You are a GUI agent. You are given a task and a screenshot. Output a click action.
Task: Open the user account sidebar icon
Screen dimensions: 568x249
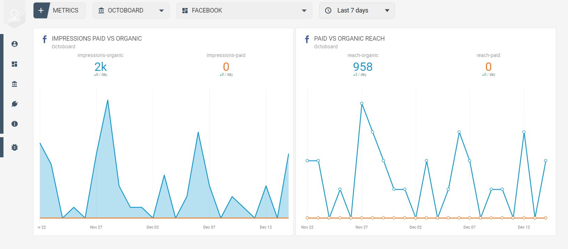(15, 44)
